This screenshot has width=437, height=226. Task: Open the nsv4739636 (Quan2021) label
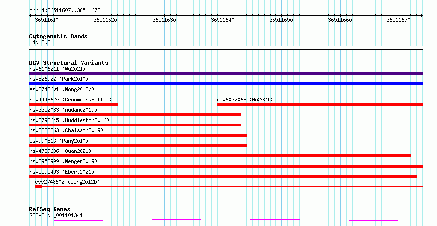click(60, 151)
